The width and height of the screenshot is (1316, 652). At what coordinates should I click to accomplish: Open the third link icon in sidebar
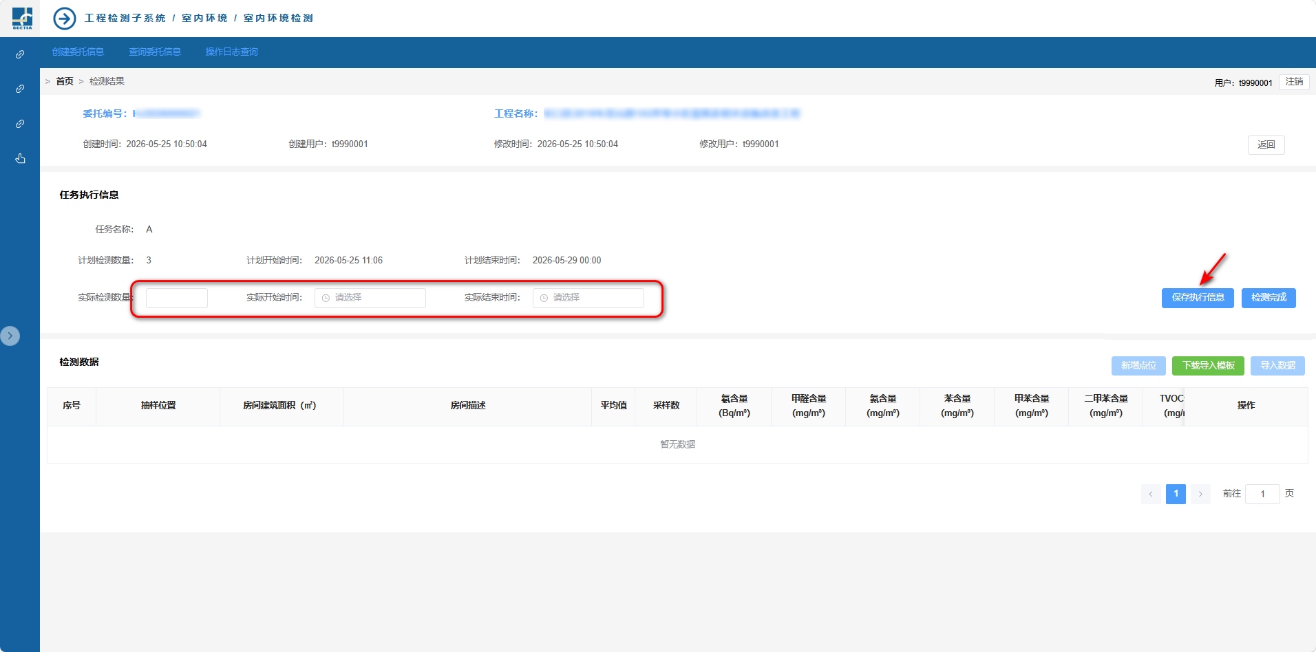pos(20,124)
